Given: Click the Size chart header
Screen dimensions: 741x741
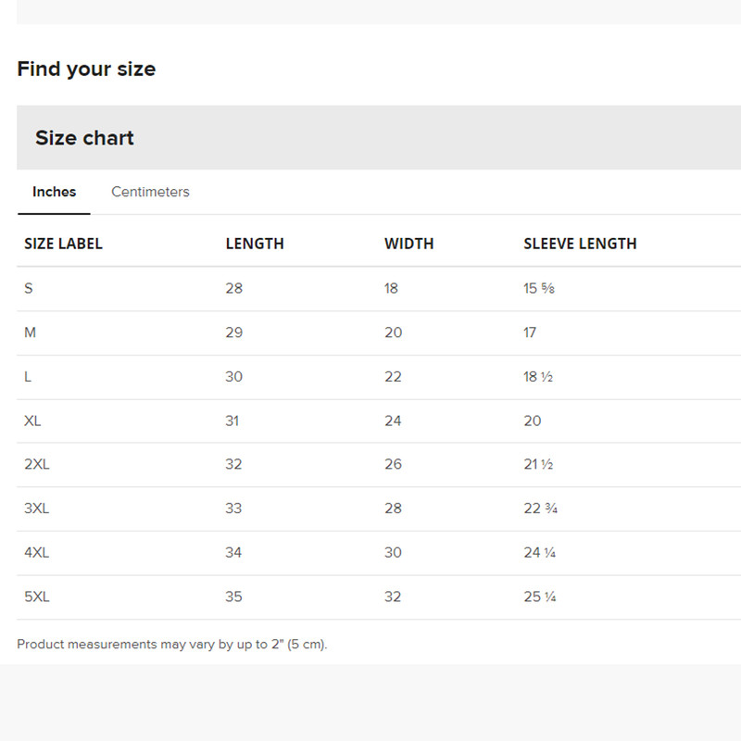Looking at the screenshot, I should click(x=84, y=137).
